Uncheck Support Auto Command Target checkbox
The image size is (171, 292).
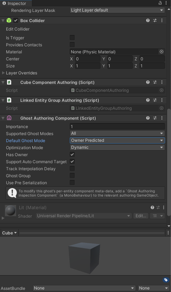[x=72, y=162]
